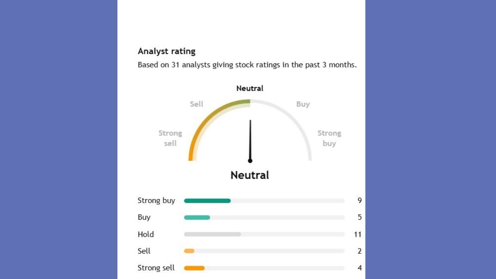
Task: Click the Hold count 11
Action: (357, 234)
